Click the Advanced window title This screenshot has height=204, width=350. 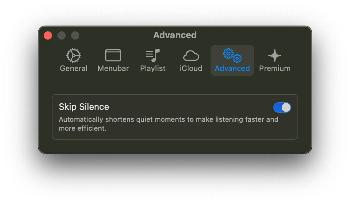[x=175, y=35]
